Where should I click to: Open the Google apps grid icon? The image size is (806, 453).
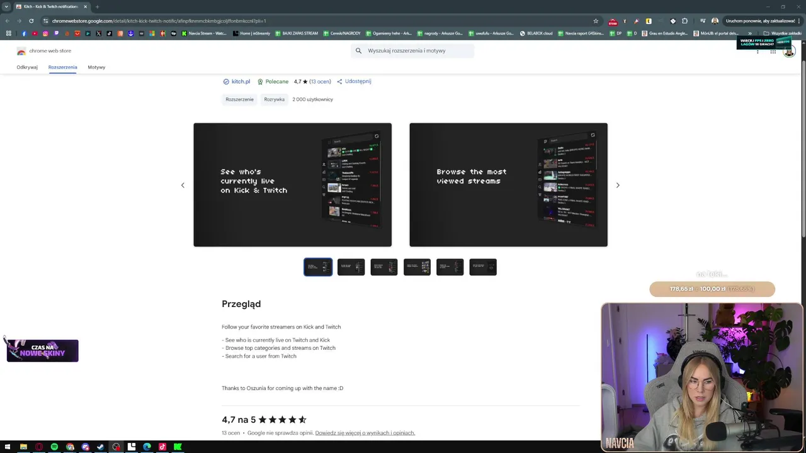click(x=773, y=51)
